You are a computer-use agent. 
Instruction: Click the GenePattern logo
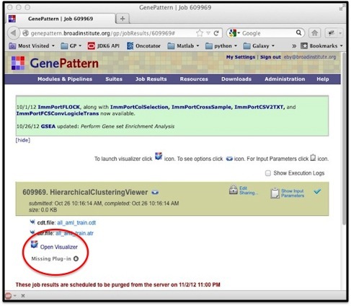[55, 64]
